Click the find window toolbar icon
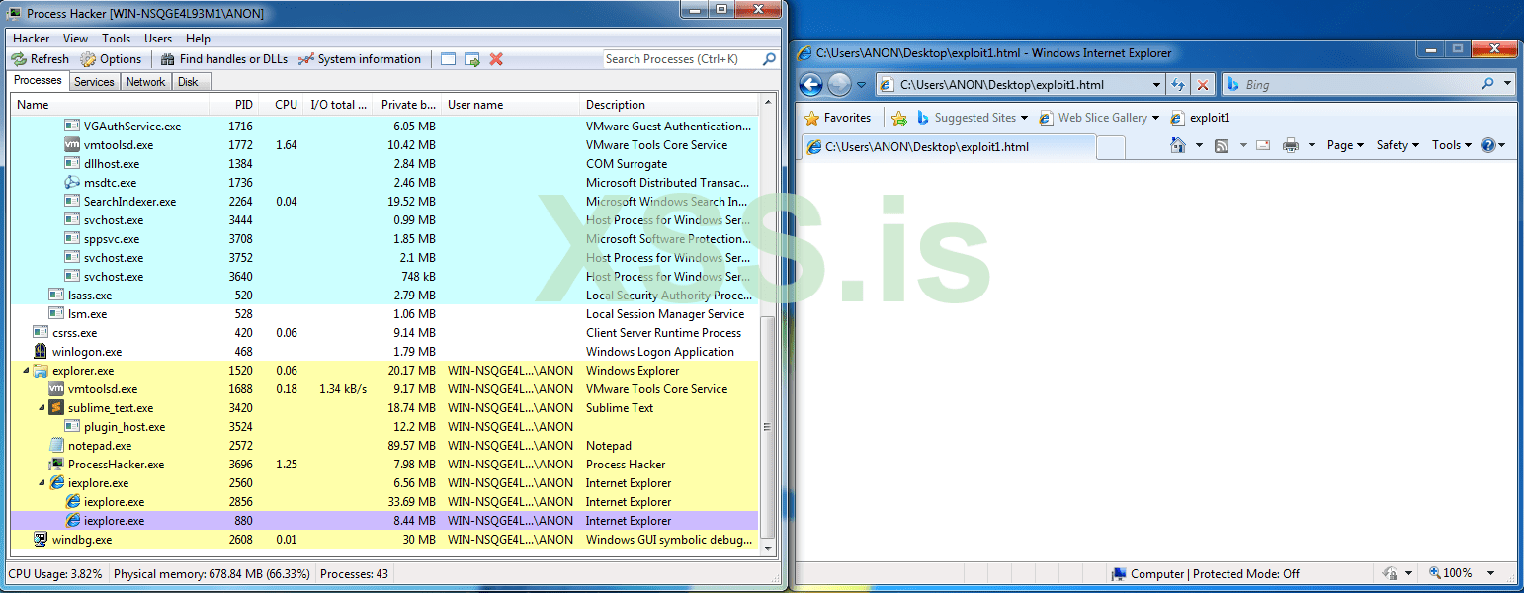The width and height of the screenshot is (1524, 593). coord(449,59)
